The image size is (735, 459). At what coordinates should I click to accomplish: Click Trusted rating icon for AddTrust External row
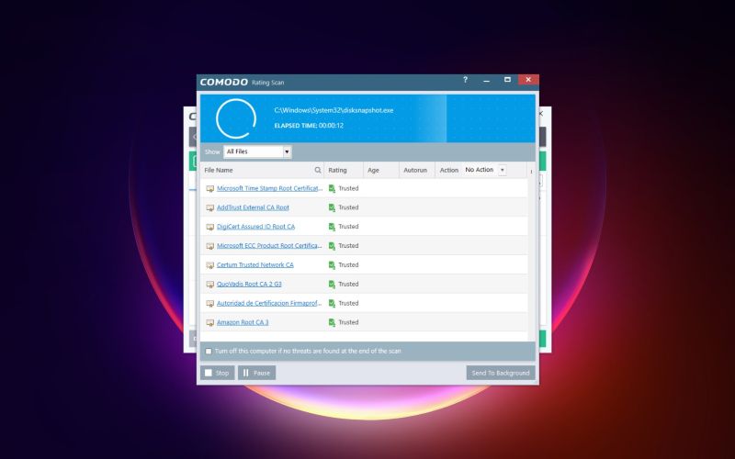tap(332, 208)
